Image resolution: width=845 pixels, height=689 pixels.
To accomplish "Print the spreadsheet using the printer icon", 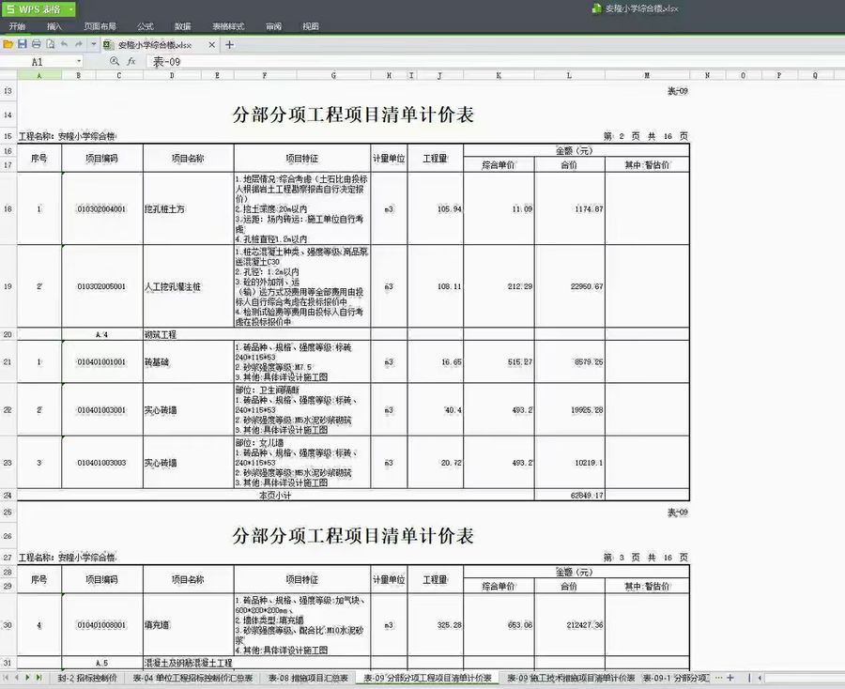I will 36,44.
